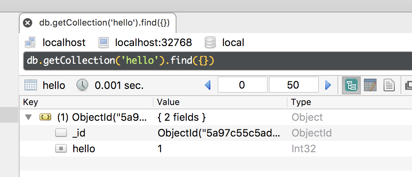Click the limit field showing 50
Screen dimensions: 412x177
[293, 85]
